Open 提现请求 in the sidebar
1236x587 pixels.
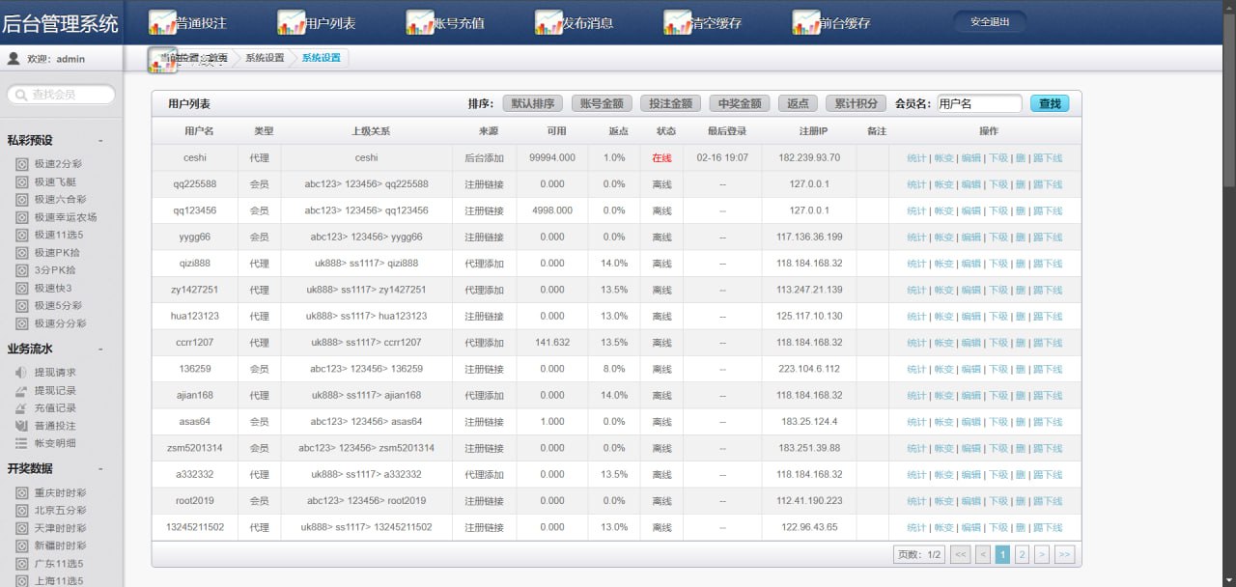coord(55,373)
